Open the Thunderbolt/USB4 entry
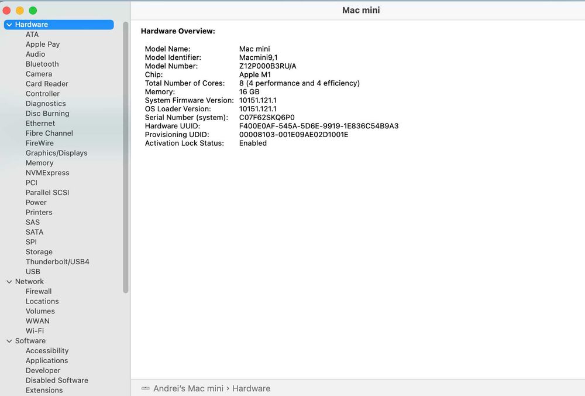The width and height of the screenshot is (585, 396). click(x=57, y=262)
